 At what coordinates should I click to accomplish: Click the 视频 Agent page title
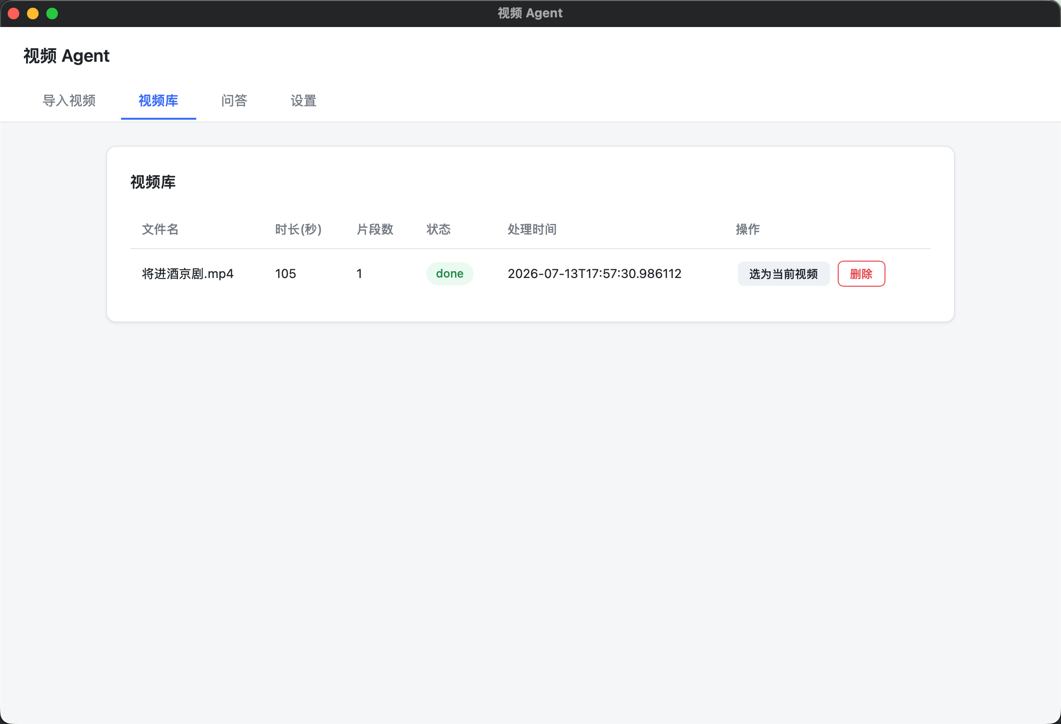point(67,56)
